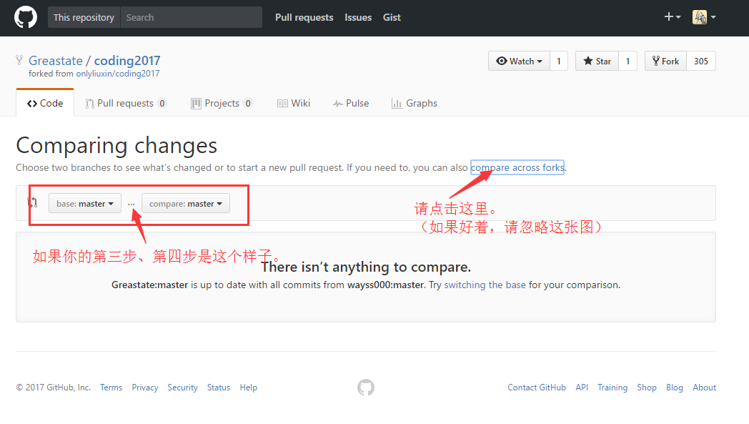Click the swap compare branches icon

(32, 202)
